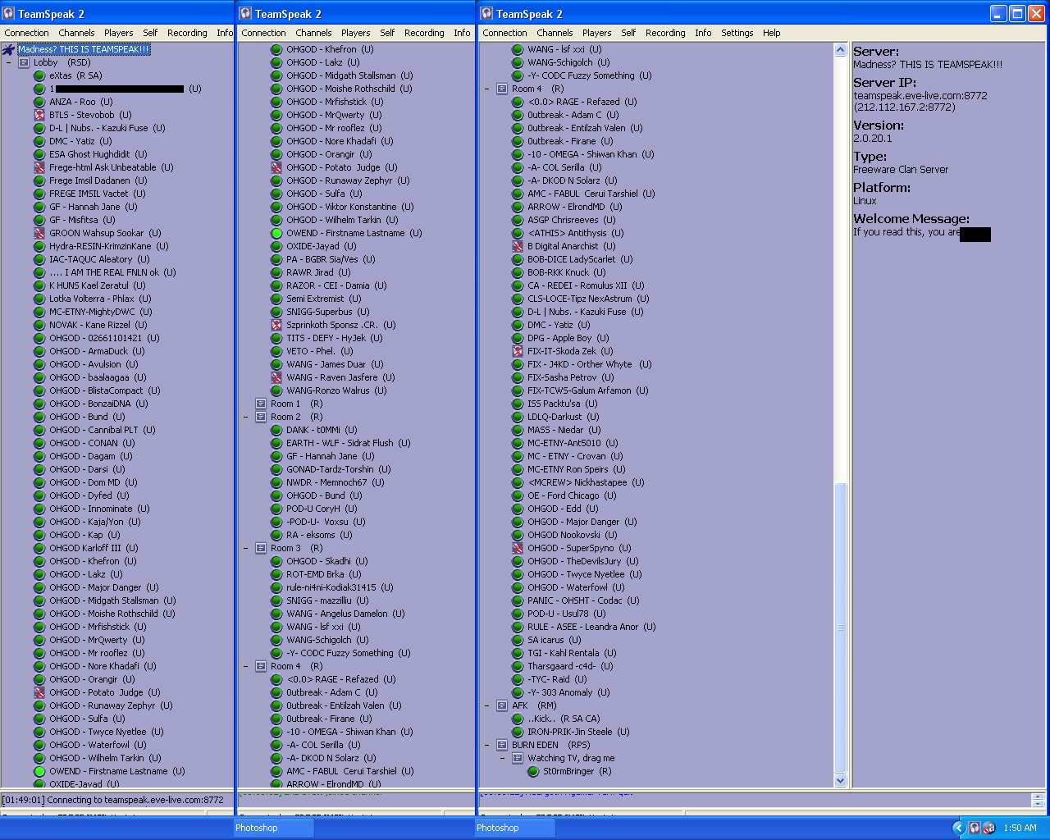Open the Info menu in right window
The image size is (1050, 840).
(x=704, y=33)
